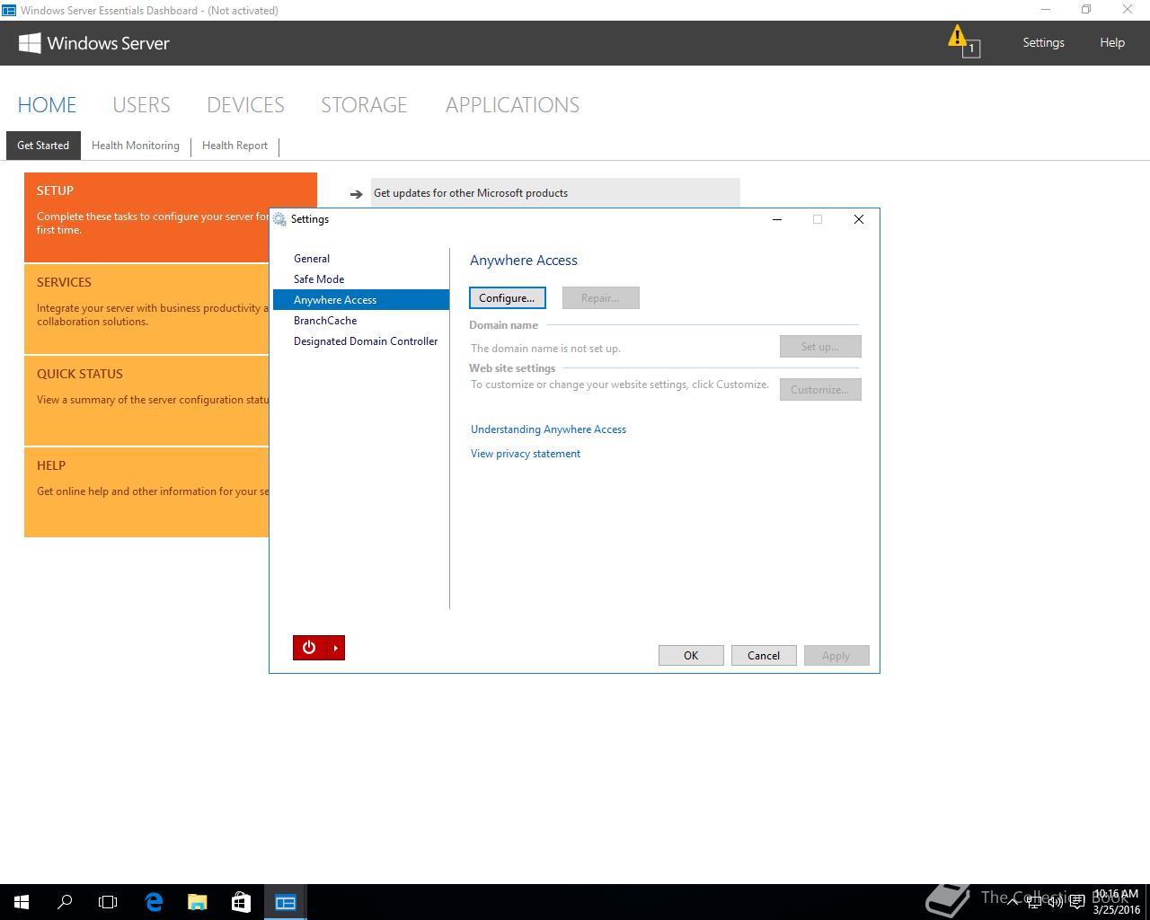Switch to the USERS section
This screenshot has width=1150, height=920.
(141, 105)
